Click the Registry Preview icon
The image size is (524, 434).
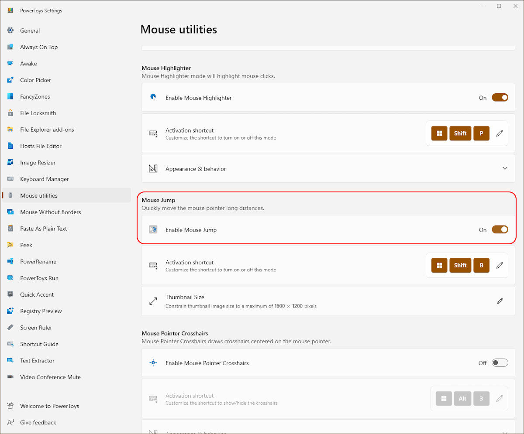[10, 311]
